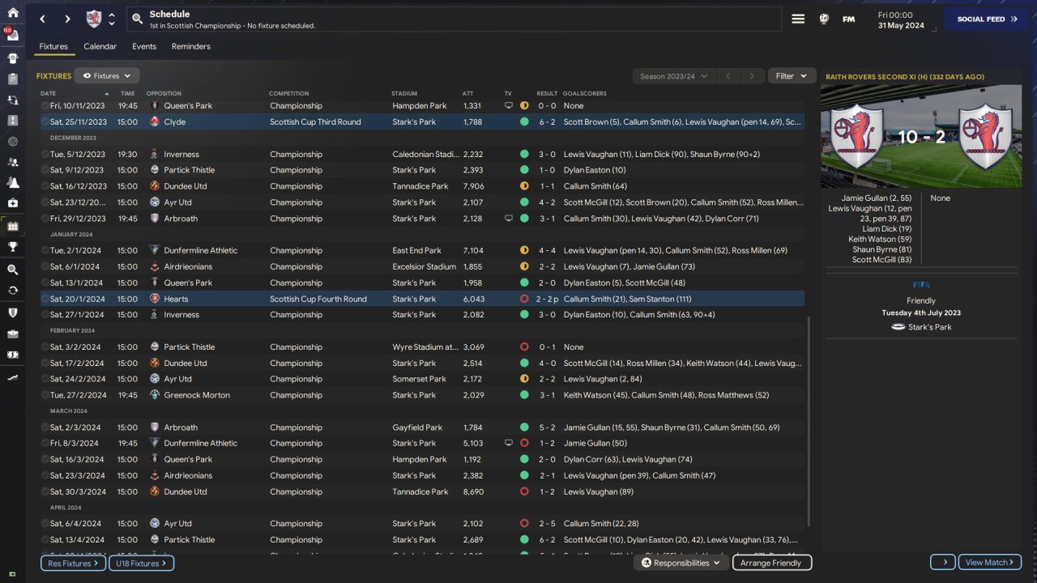
Task: Open the Responsibilities dropdown
Action: coord(681,563)
